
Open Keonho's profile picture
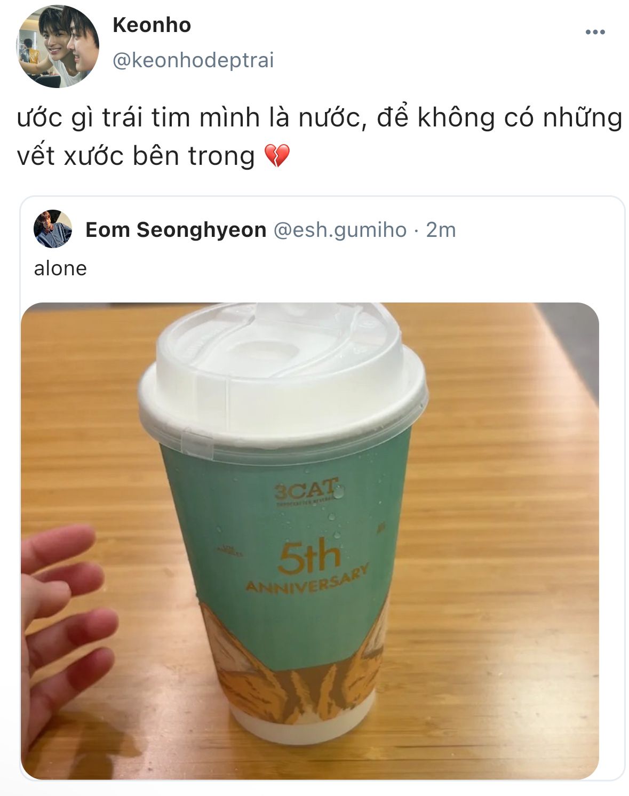(58, 46)
